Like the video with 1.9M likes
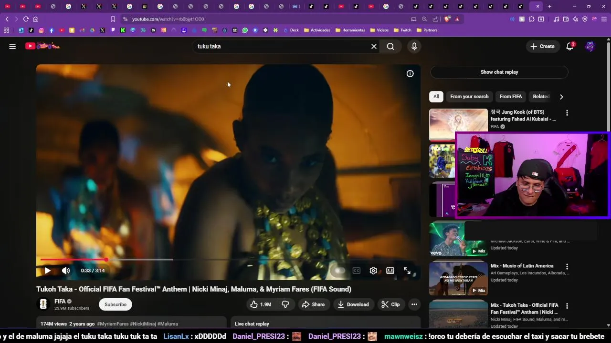Screen dimensions: 611x343 click(x=261, y=304)
